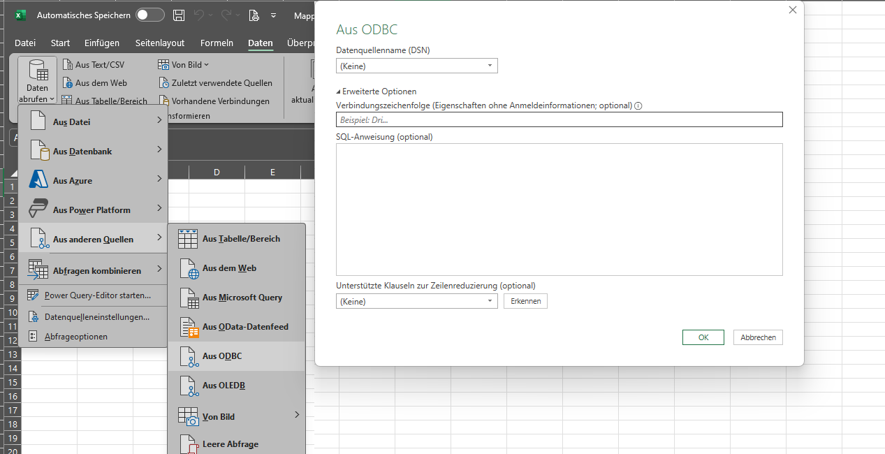Click Zuletzt verwendete Quellen
The height and width of the screenshot is (454, 885).
pos(216,83)
